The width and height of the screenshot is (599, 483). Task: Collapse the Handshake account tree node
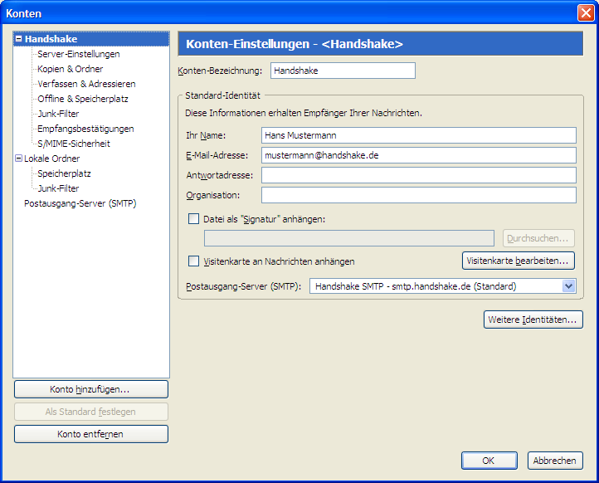pyautogui.click(x=19, y=39)
